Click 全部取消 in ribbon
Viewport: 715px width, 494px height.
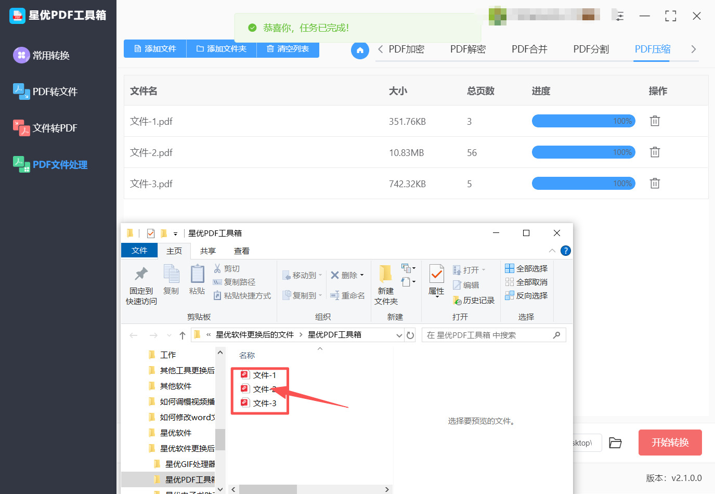pos(526,282)
